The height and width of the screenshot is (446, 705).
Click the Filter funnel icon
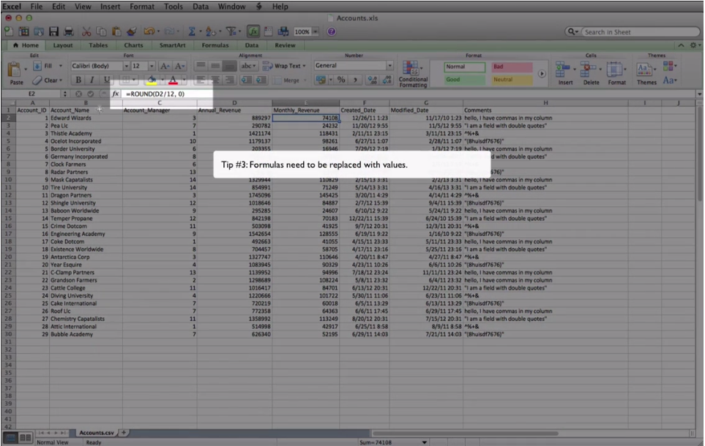click(231, 31)
